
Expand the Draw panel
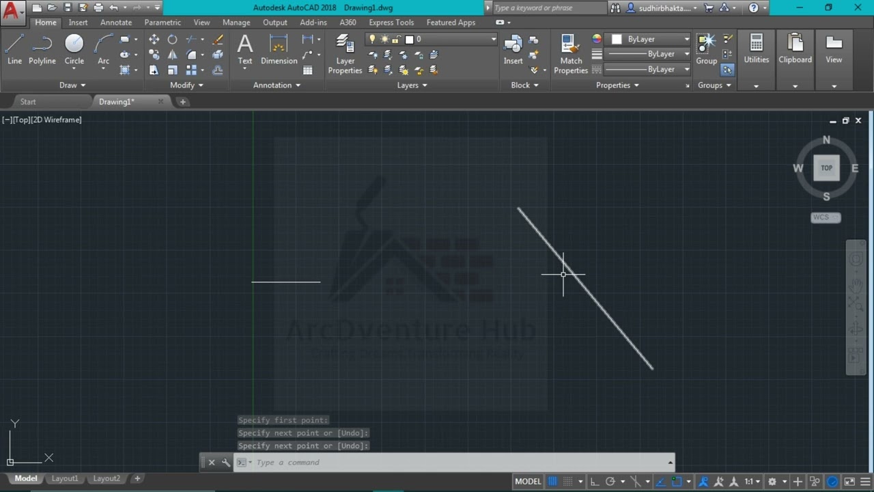[72, 85]
